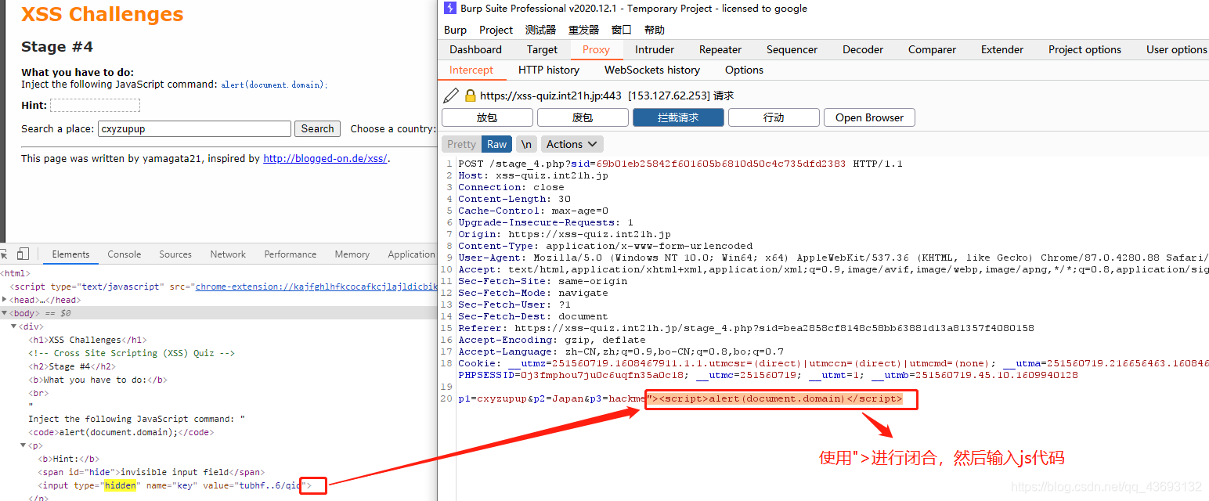Click the hidden Hint input field
Screen dimensions: 1209x501
click(x=95, y=105)
